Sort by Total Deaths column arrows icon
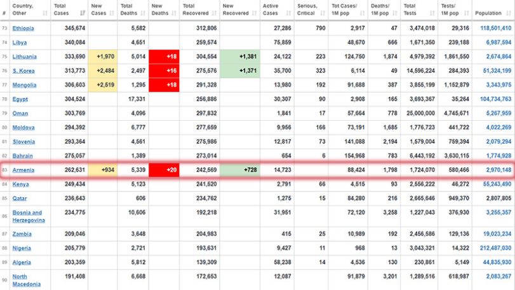Screen dimensions: 515x290 click(143, 13)
